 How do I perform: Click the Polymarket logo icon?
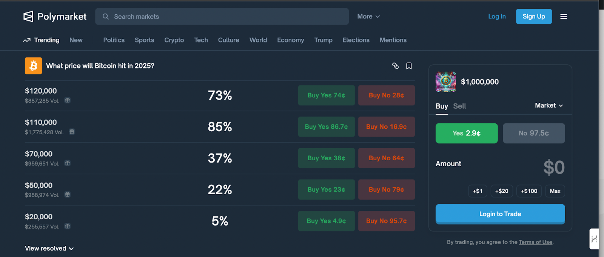pyautogui.click(x=28, y=17)
